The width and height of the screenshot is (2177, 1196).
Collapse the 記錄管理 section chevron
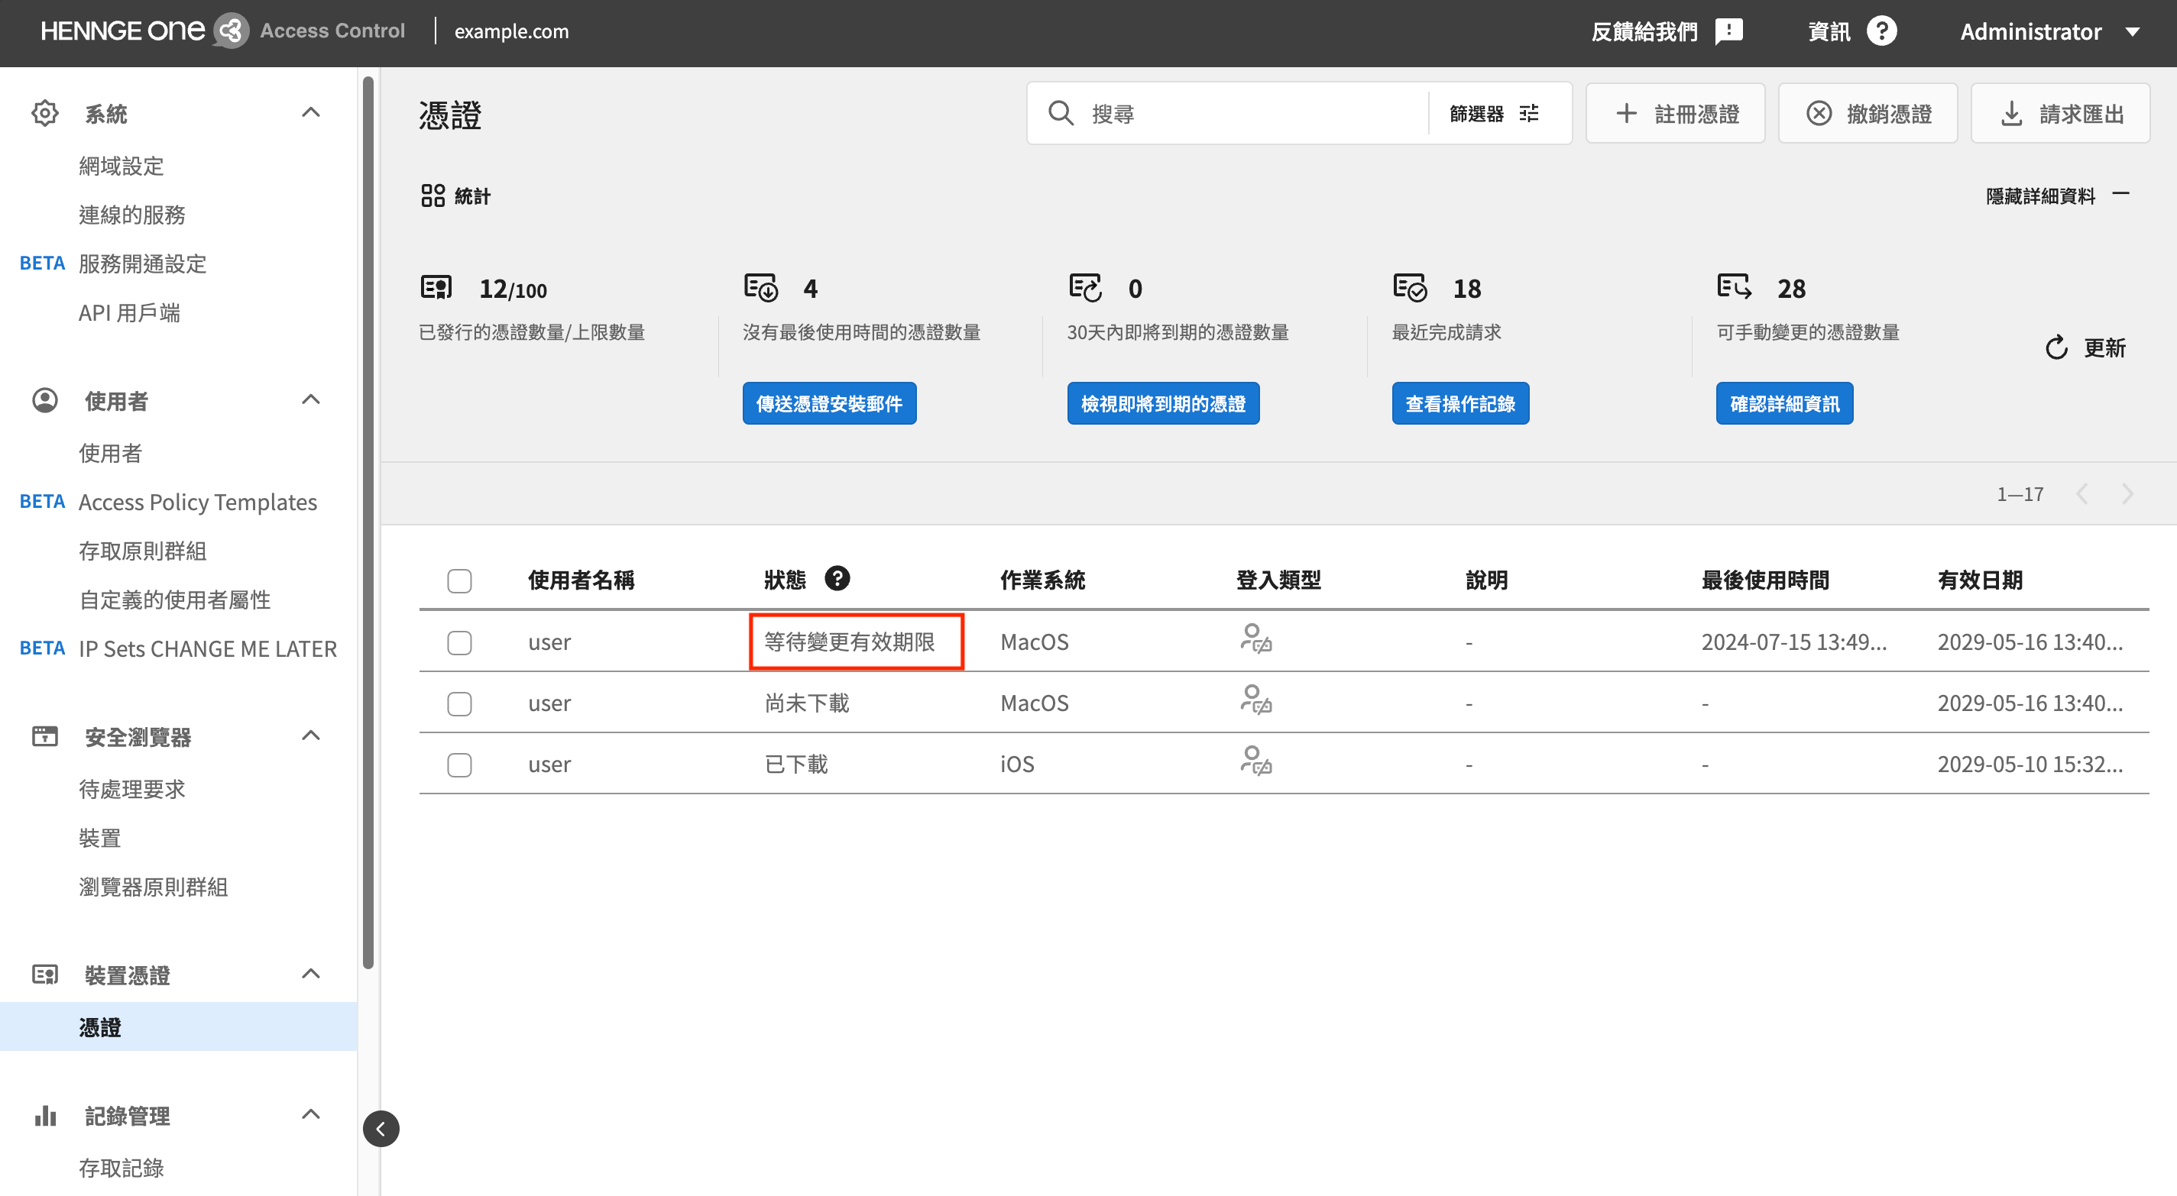[x=311, y=1114]
